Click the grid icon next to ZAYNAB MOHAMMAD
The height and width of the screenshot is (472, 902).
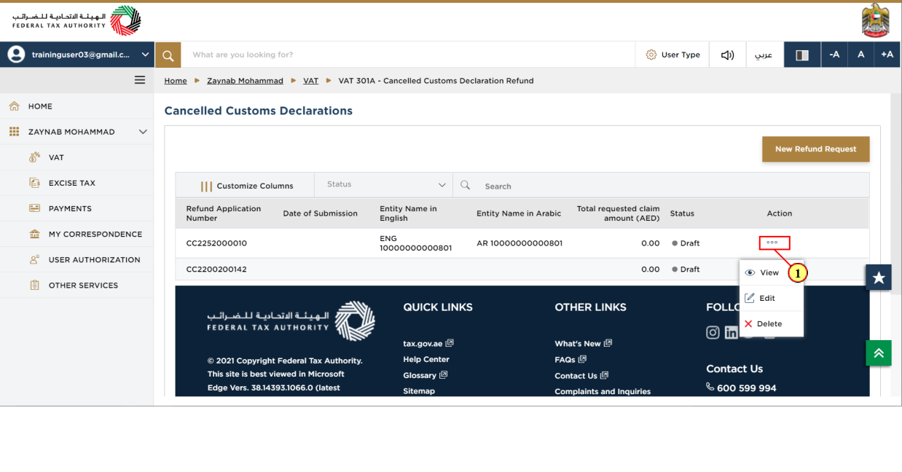point(14,132)
